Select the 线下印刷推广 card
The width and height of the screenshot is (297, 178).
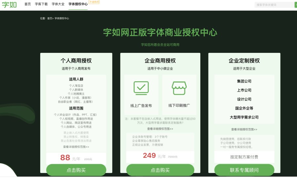[x=179, y=94]
